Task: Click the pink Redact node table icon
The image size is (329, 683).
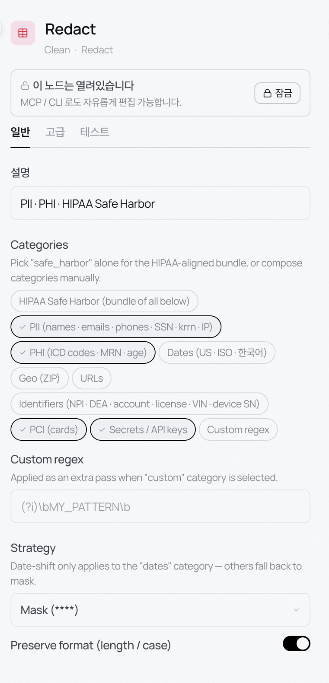Action: point(23,33)
